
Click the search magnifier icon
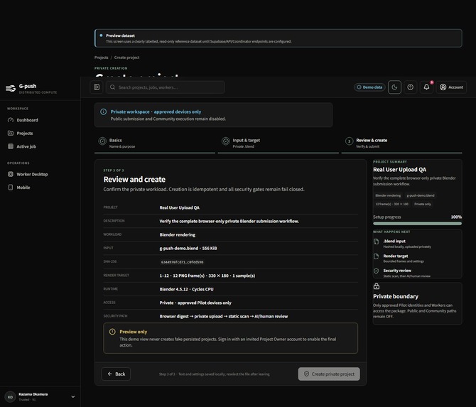[x=112, y=87]
